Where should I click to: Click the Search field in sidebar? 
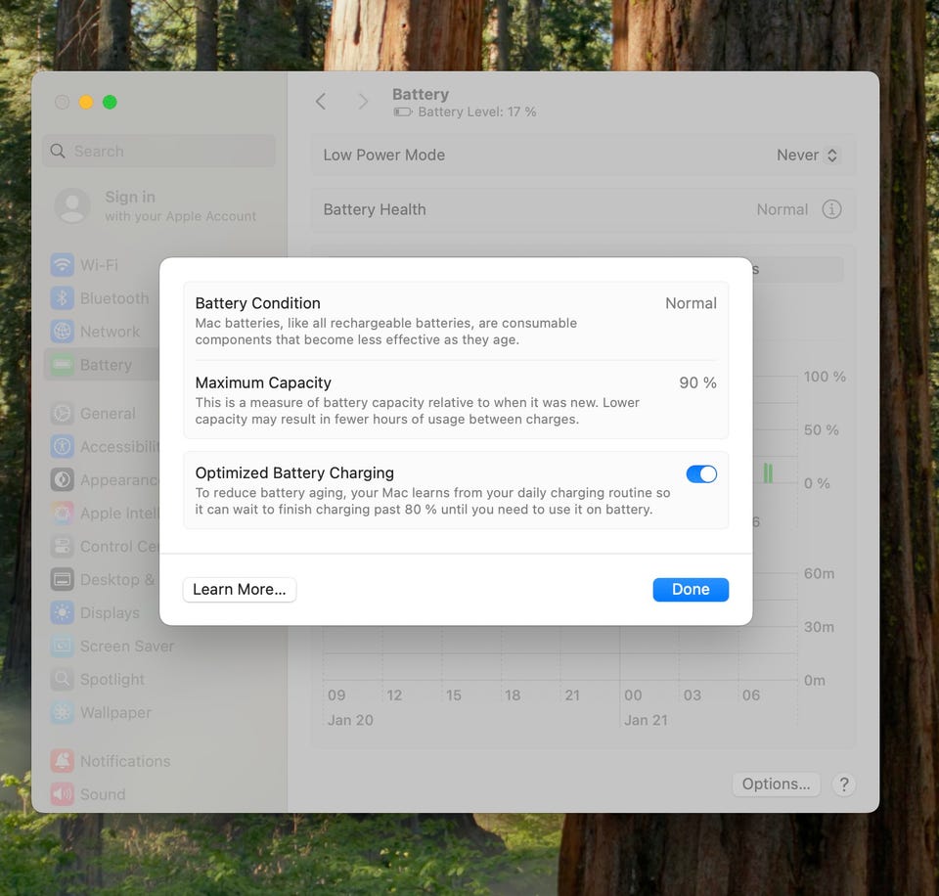(159, 152)
